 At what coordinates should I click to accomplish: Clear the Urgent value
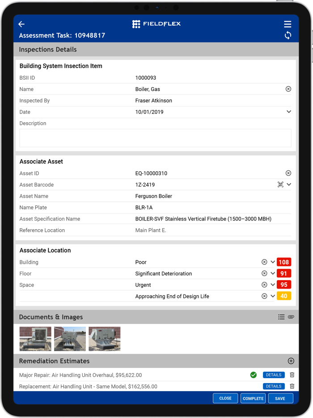coord(264,285)
